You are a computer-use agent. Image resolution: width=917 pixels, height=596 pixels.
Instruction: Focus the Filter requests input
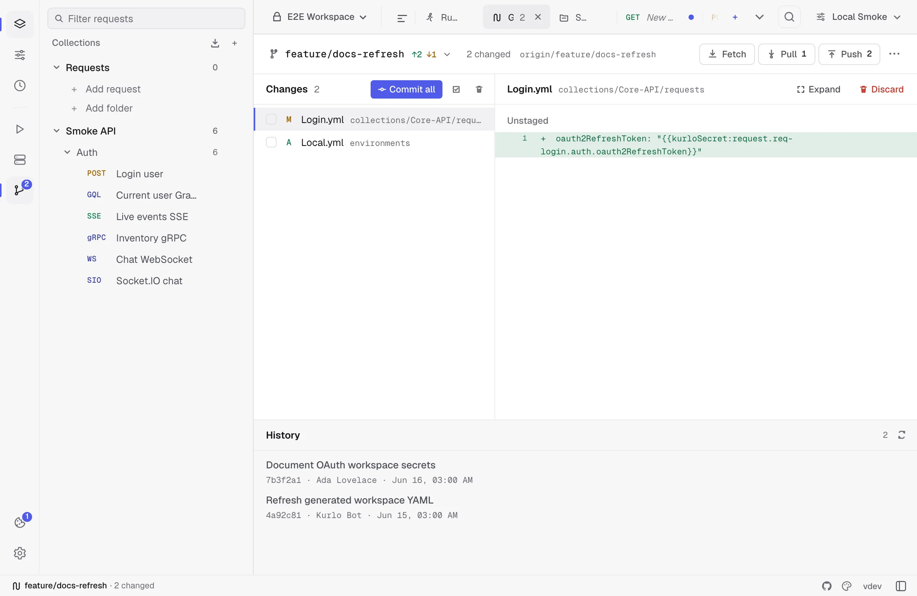(146, 18)
